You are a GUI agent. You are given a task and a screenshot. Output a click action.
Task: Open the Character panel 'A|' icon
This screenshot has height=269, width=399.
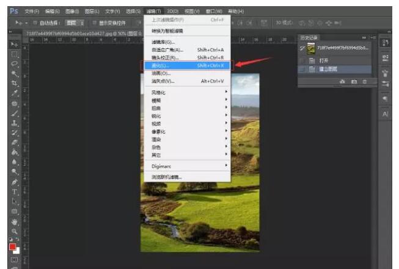(x=385, y=114)
